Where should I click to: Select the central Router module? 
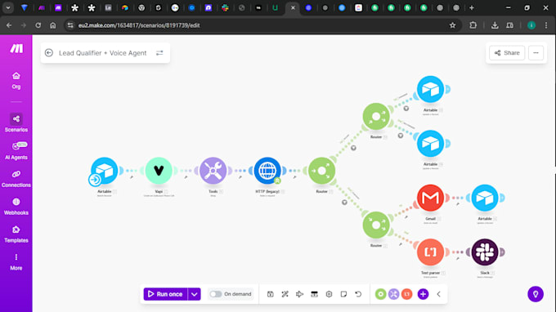(321, 171)
